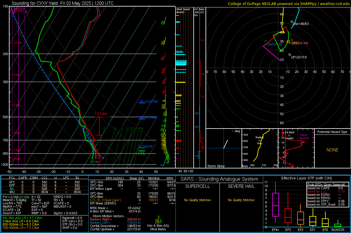Click the 'SUPERCELL' SARS column heading

[x=198, y=186]
